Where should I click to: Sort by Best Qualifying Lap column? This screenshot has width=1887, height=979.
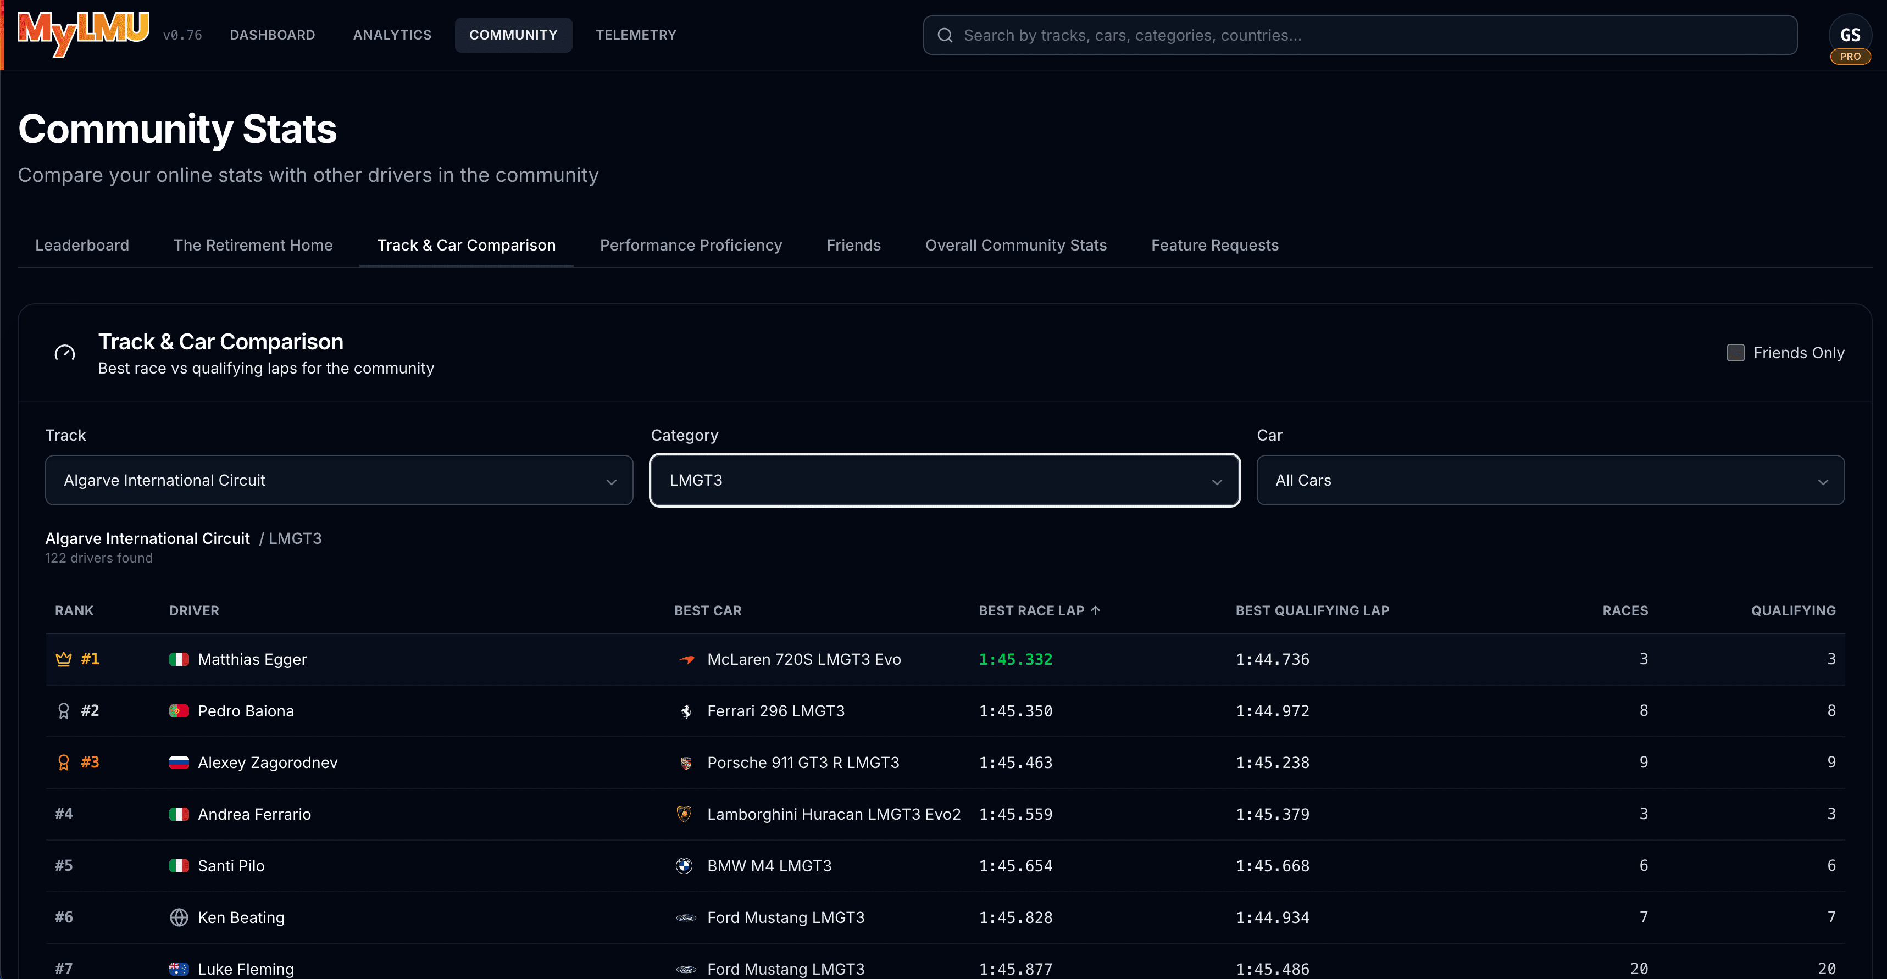point(1312,611)
